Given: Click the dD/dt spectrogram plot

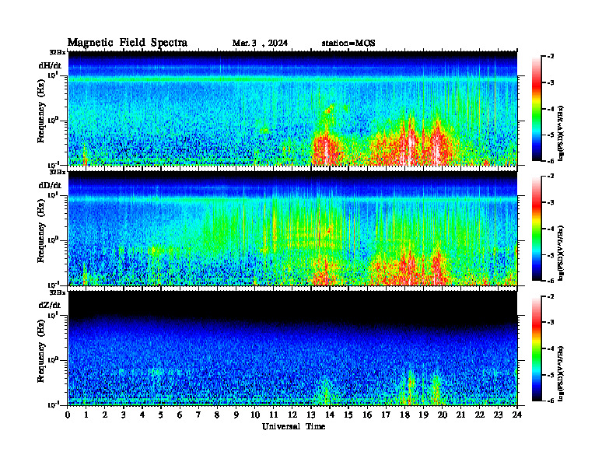Looking at the screenshot, I should point(292,228).
